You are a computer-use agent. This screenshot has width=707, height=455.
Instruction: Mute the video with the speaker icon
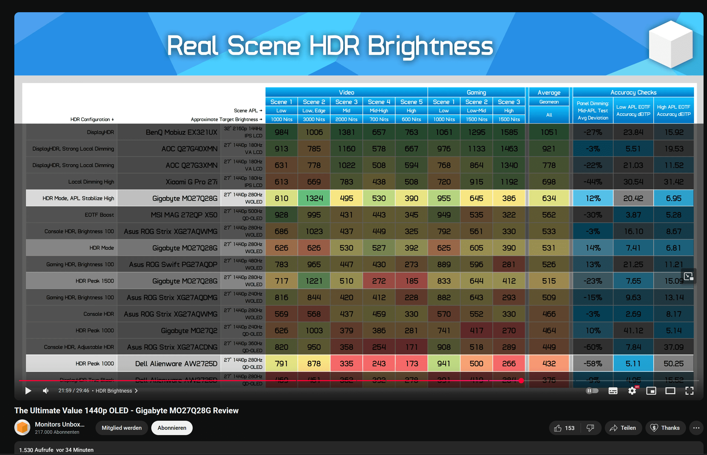pos(45,391)
